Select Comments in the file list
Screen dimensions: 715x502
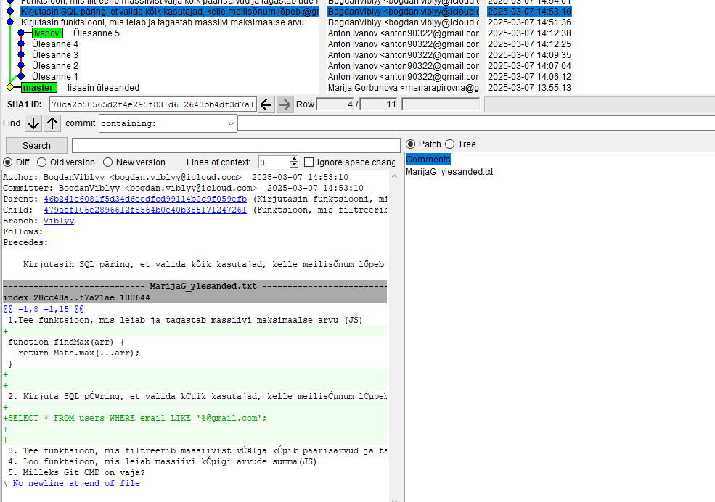pyautogui.click(x=428, y=160)
